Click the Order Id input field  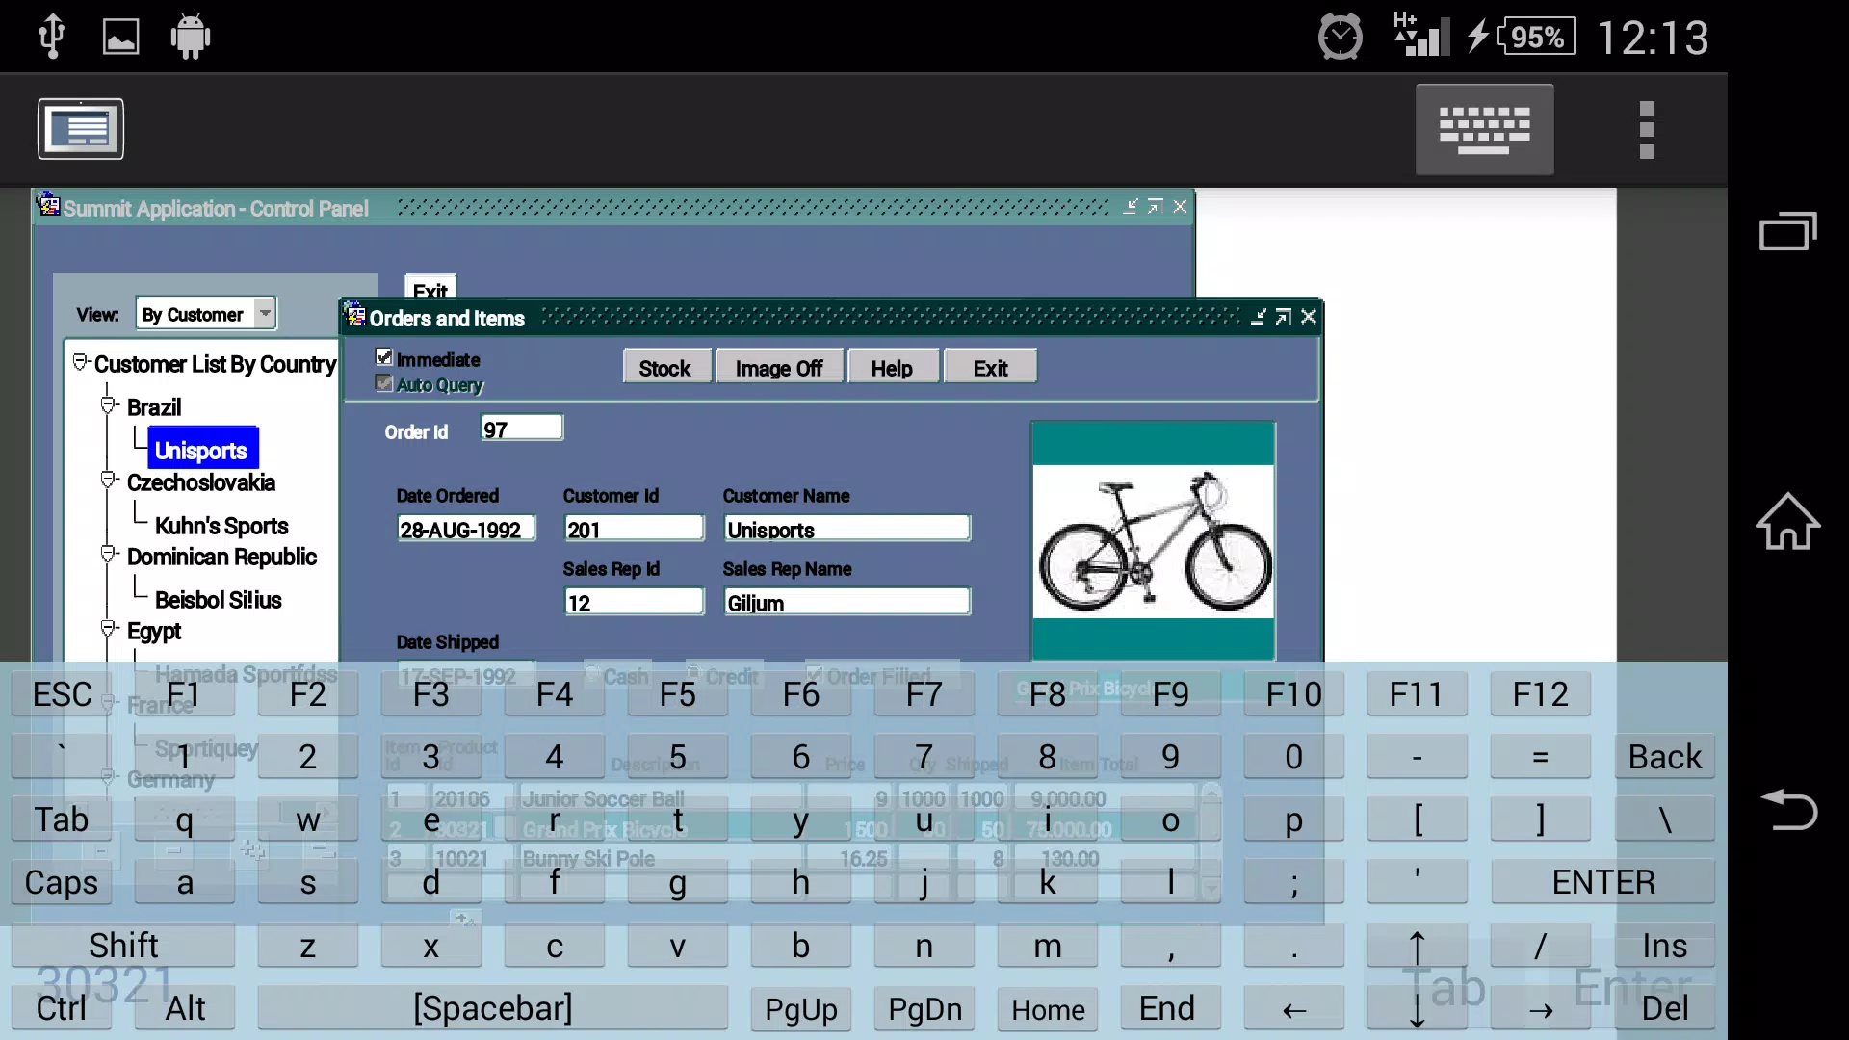tap(522, 429)
